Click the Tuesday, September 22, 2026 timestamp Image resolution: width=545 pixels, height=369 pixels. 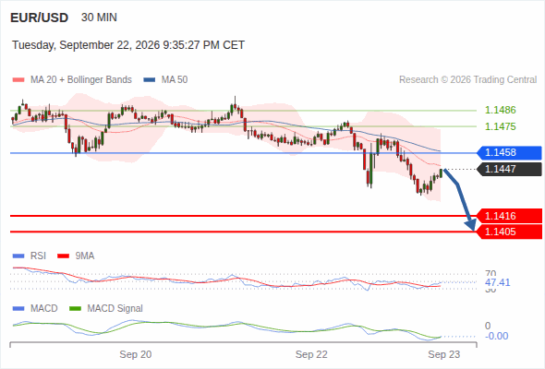(128, 45)
